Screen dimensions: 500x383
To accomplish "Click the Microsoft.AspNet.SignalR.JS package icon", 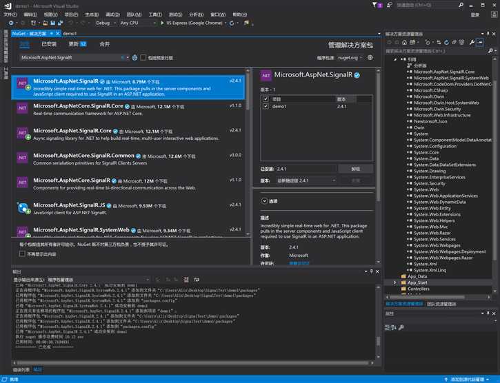I will (x=23, y=209).
